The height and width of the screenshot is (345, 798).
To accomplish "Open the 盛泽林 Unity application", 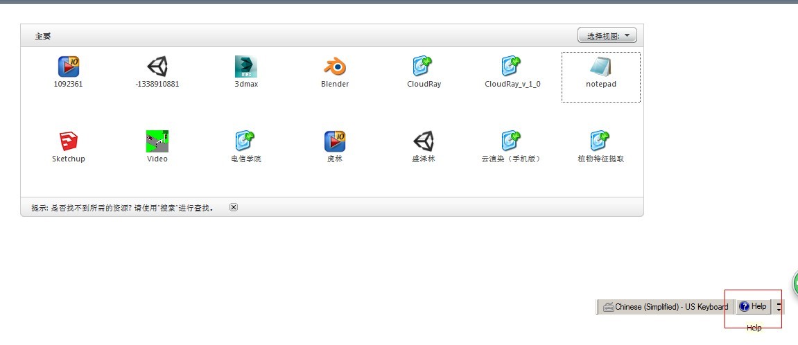I will pos(424,141).
